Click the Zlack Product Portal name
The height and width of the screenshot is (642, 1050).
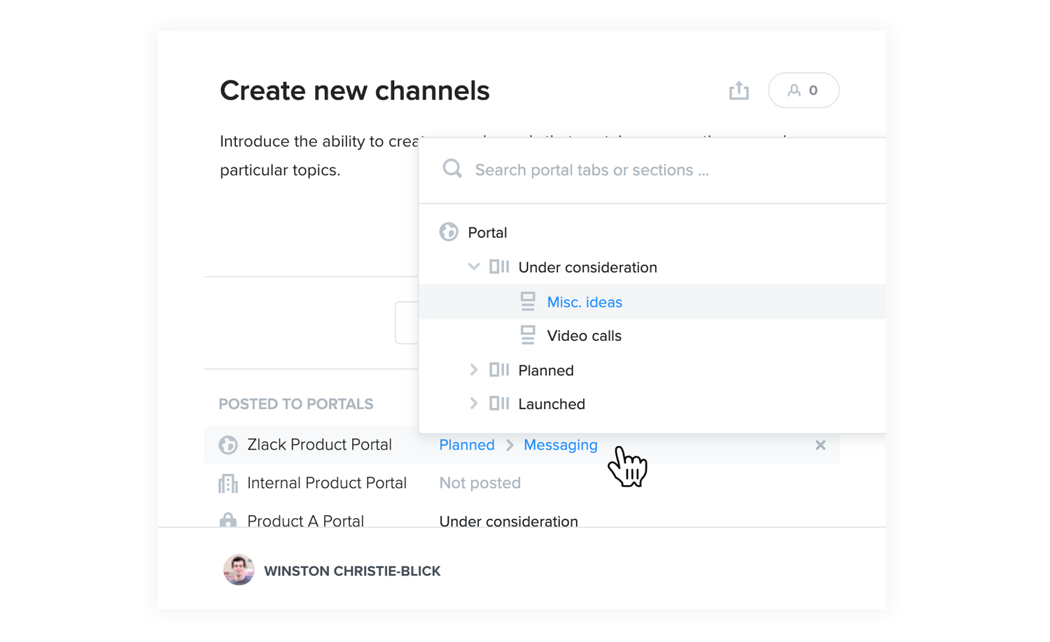319,445
